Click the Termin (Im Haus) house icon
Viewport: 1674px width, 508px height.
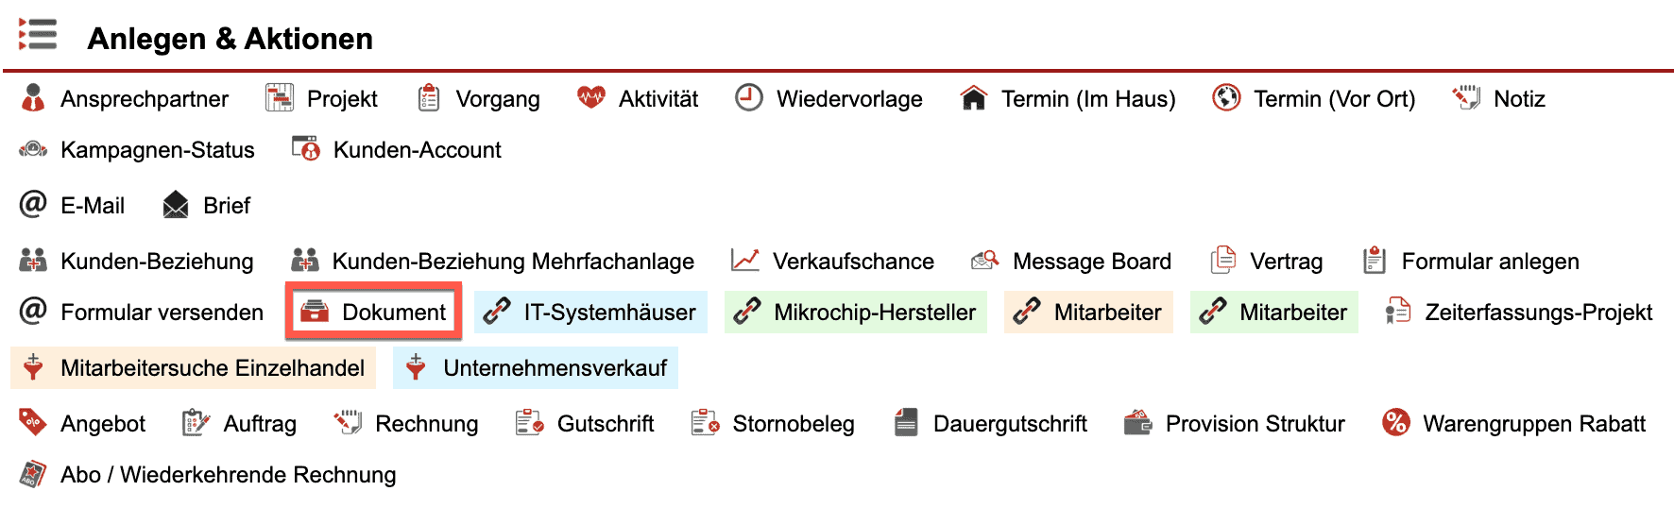[973, 98]
